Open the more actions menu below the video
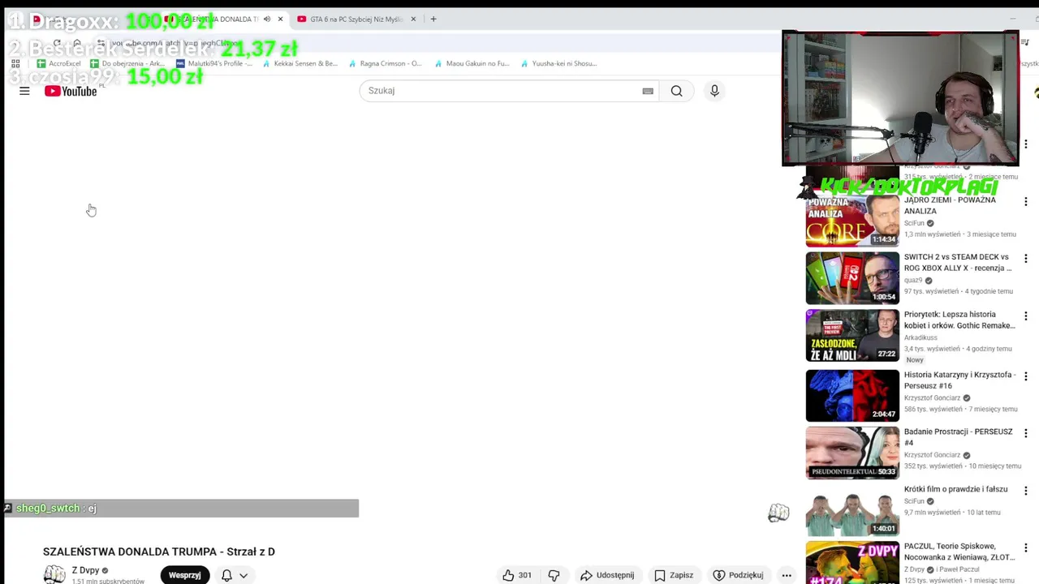Screen dimensions: 1039x584 tap(787, 575)
